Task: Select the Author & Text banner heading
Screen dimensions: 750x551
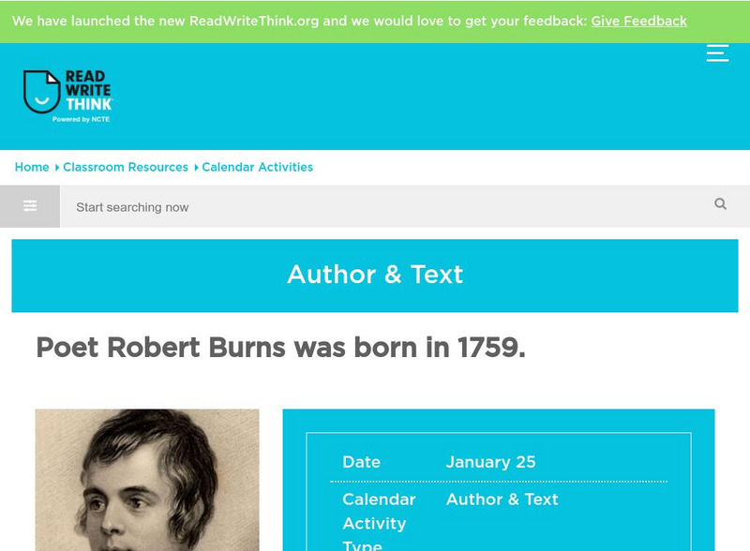Action: pos(375,275)
